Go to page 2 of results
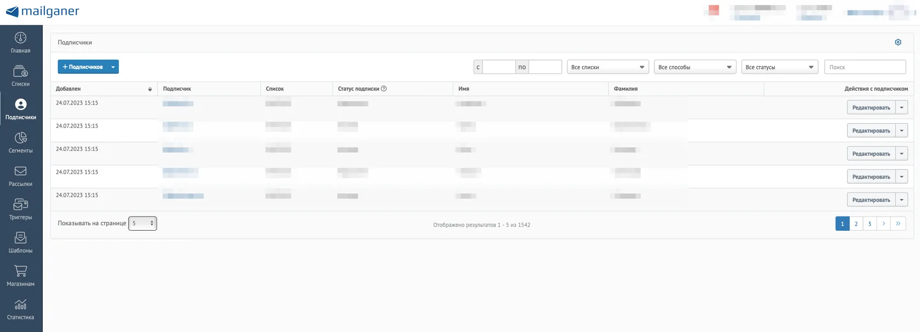 856,224
